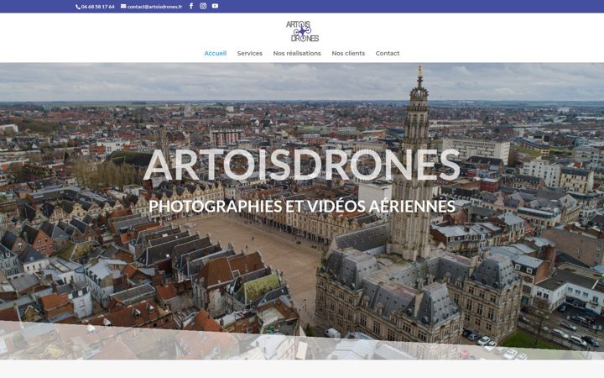604x378 pixels.
Task: Open the Instagram icon in top bar
Action: (x=203, y=6)
